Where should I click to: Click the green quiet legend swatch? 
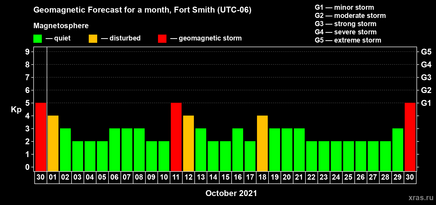tap(37, 39)
